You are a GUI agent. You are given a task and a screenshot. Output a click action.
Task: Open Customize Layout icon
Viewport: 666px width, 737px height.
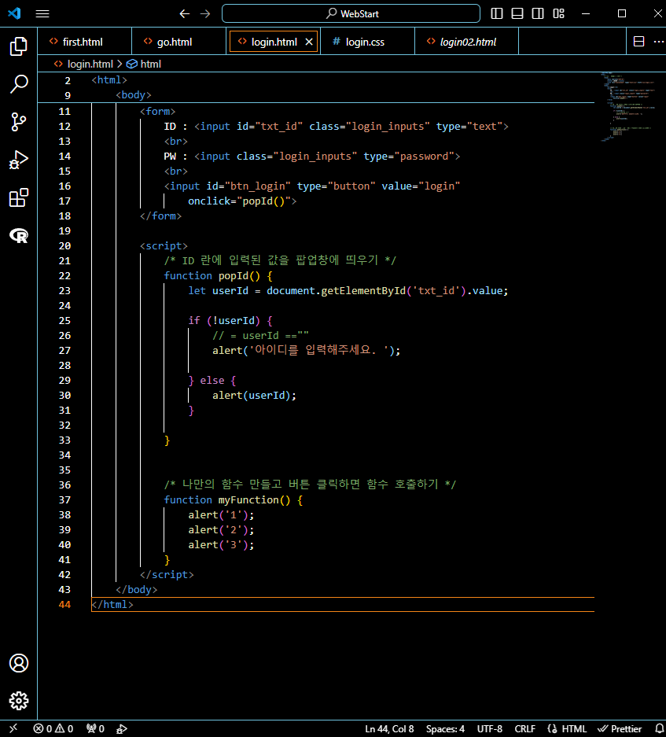[558, 13]
